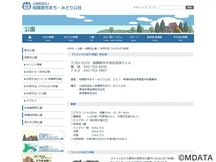Image resolution: width=216 pixels, height=162 pixels.
Task: Expand イベント情報 in the sidebar
Action: click(34, 65)
